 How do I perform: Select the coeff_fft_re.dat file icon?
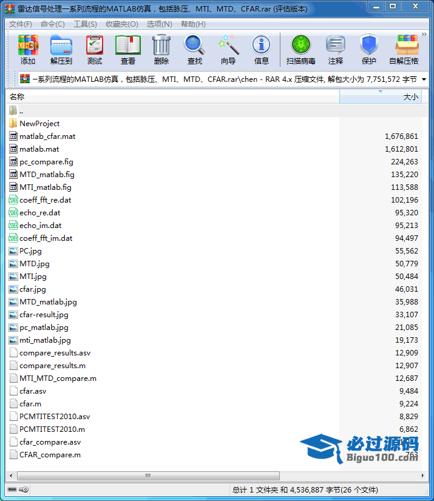13,200
